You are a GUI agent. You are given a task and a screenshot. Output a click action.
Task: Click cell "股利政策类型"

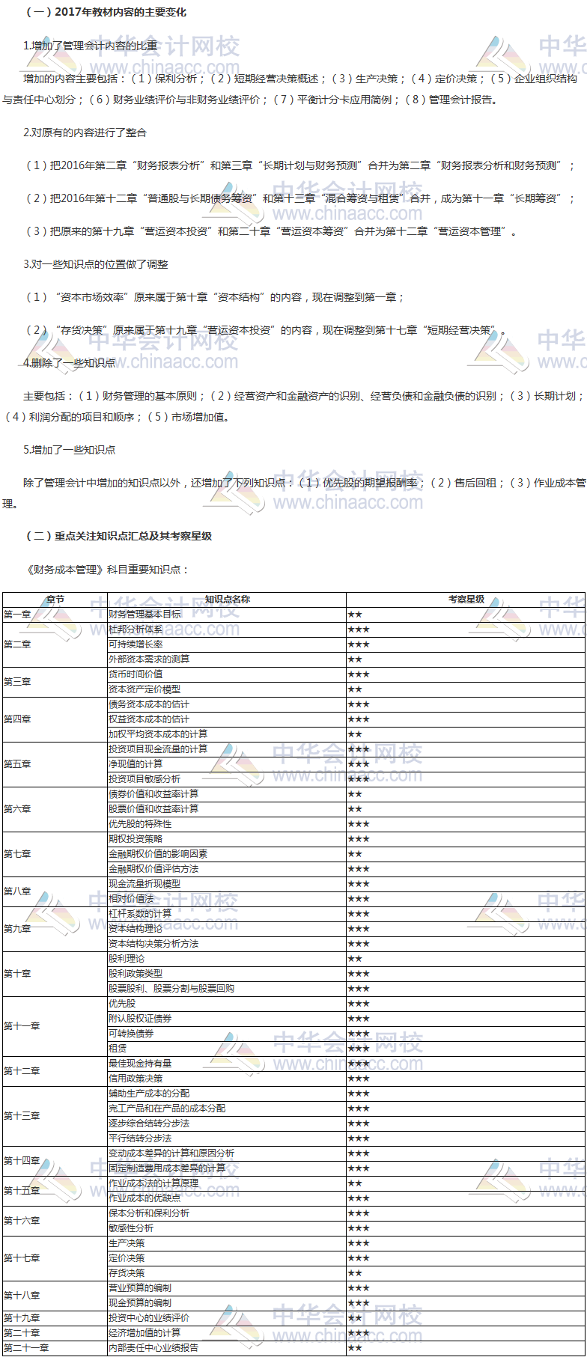(227, 974)
